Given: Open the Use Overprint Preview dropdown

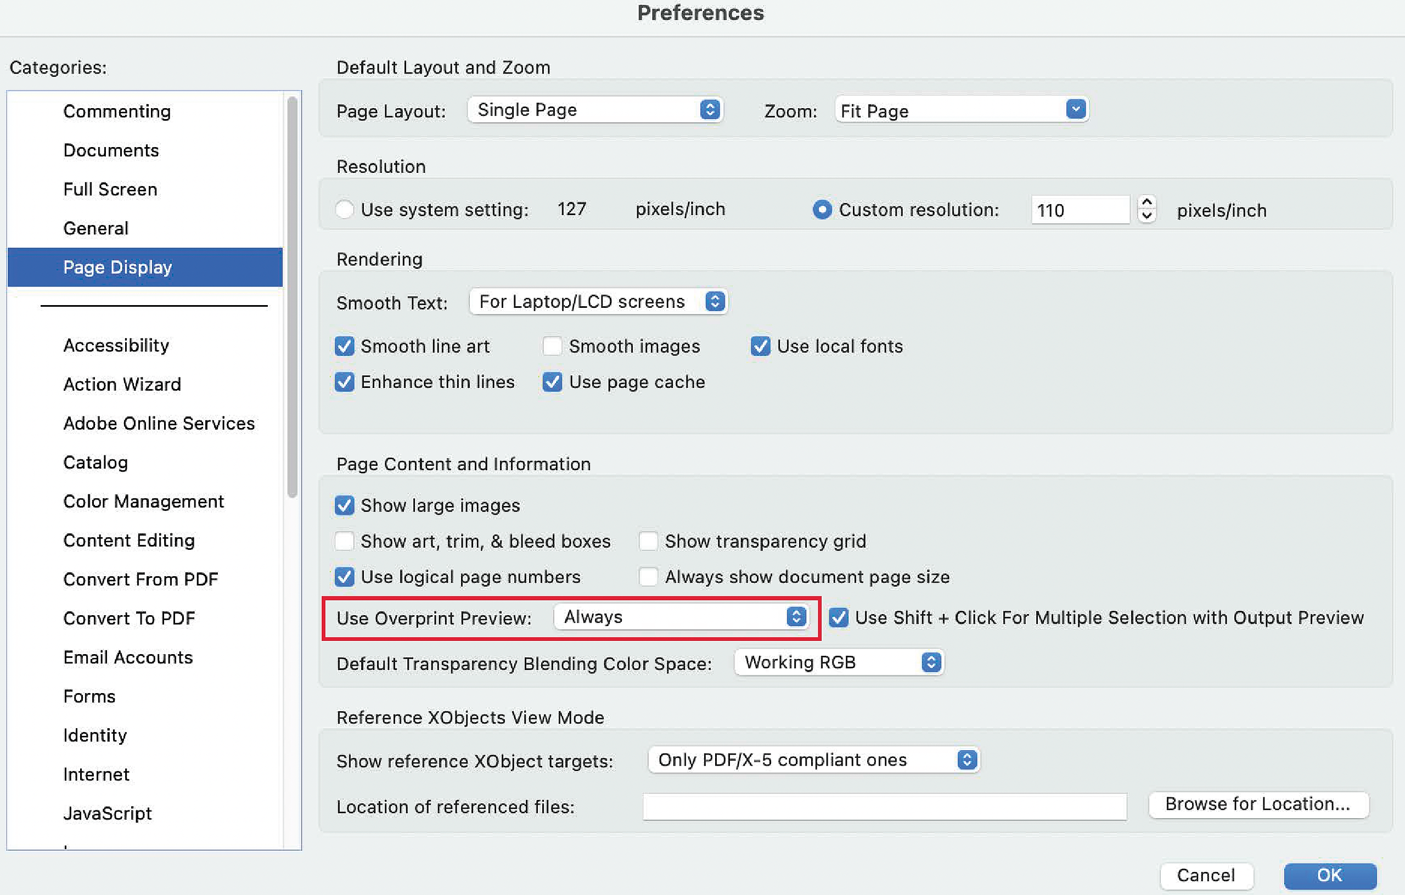Looking at the screenshot, I should coord(682,617).
